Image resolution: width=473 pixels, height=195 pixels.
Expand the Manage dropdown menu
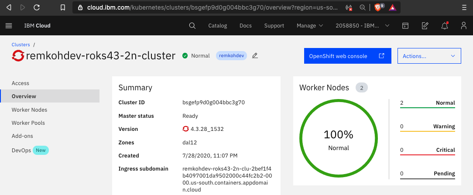coord(310,26)
